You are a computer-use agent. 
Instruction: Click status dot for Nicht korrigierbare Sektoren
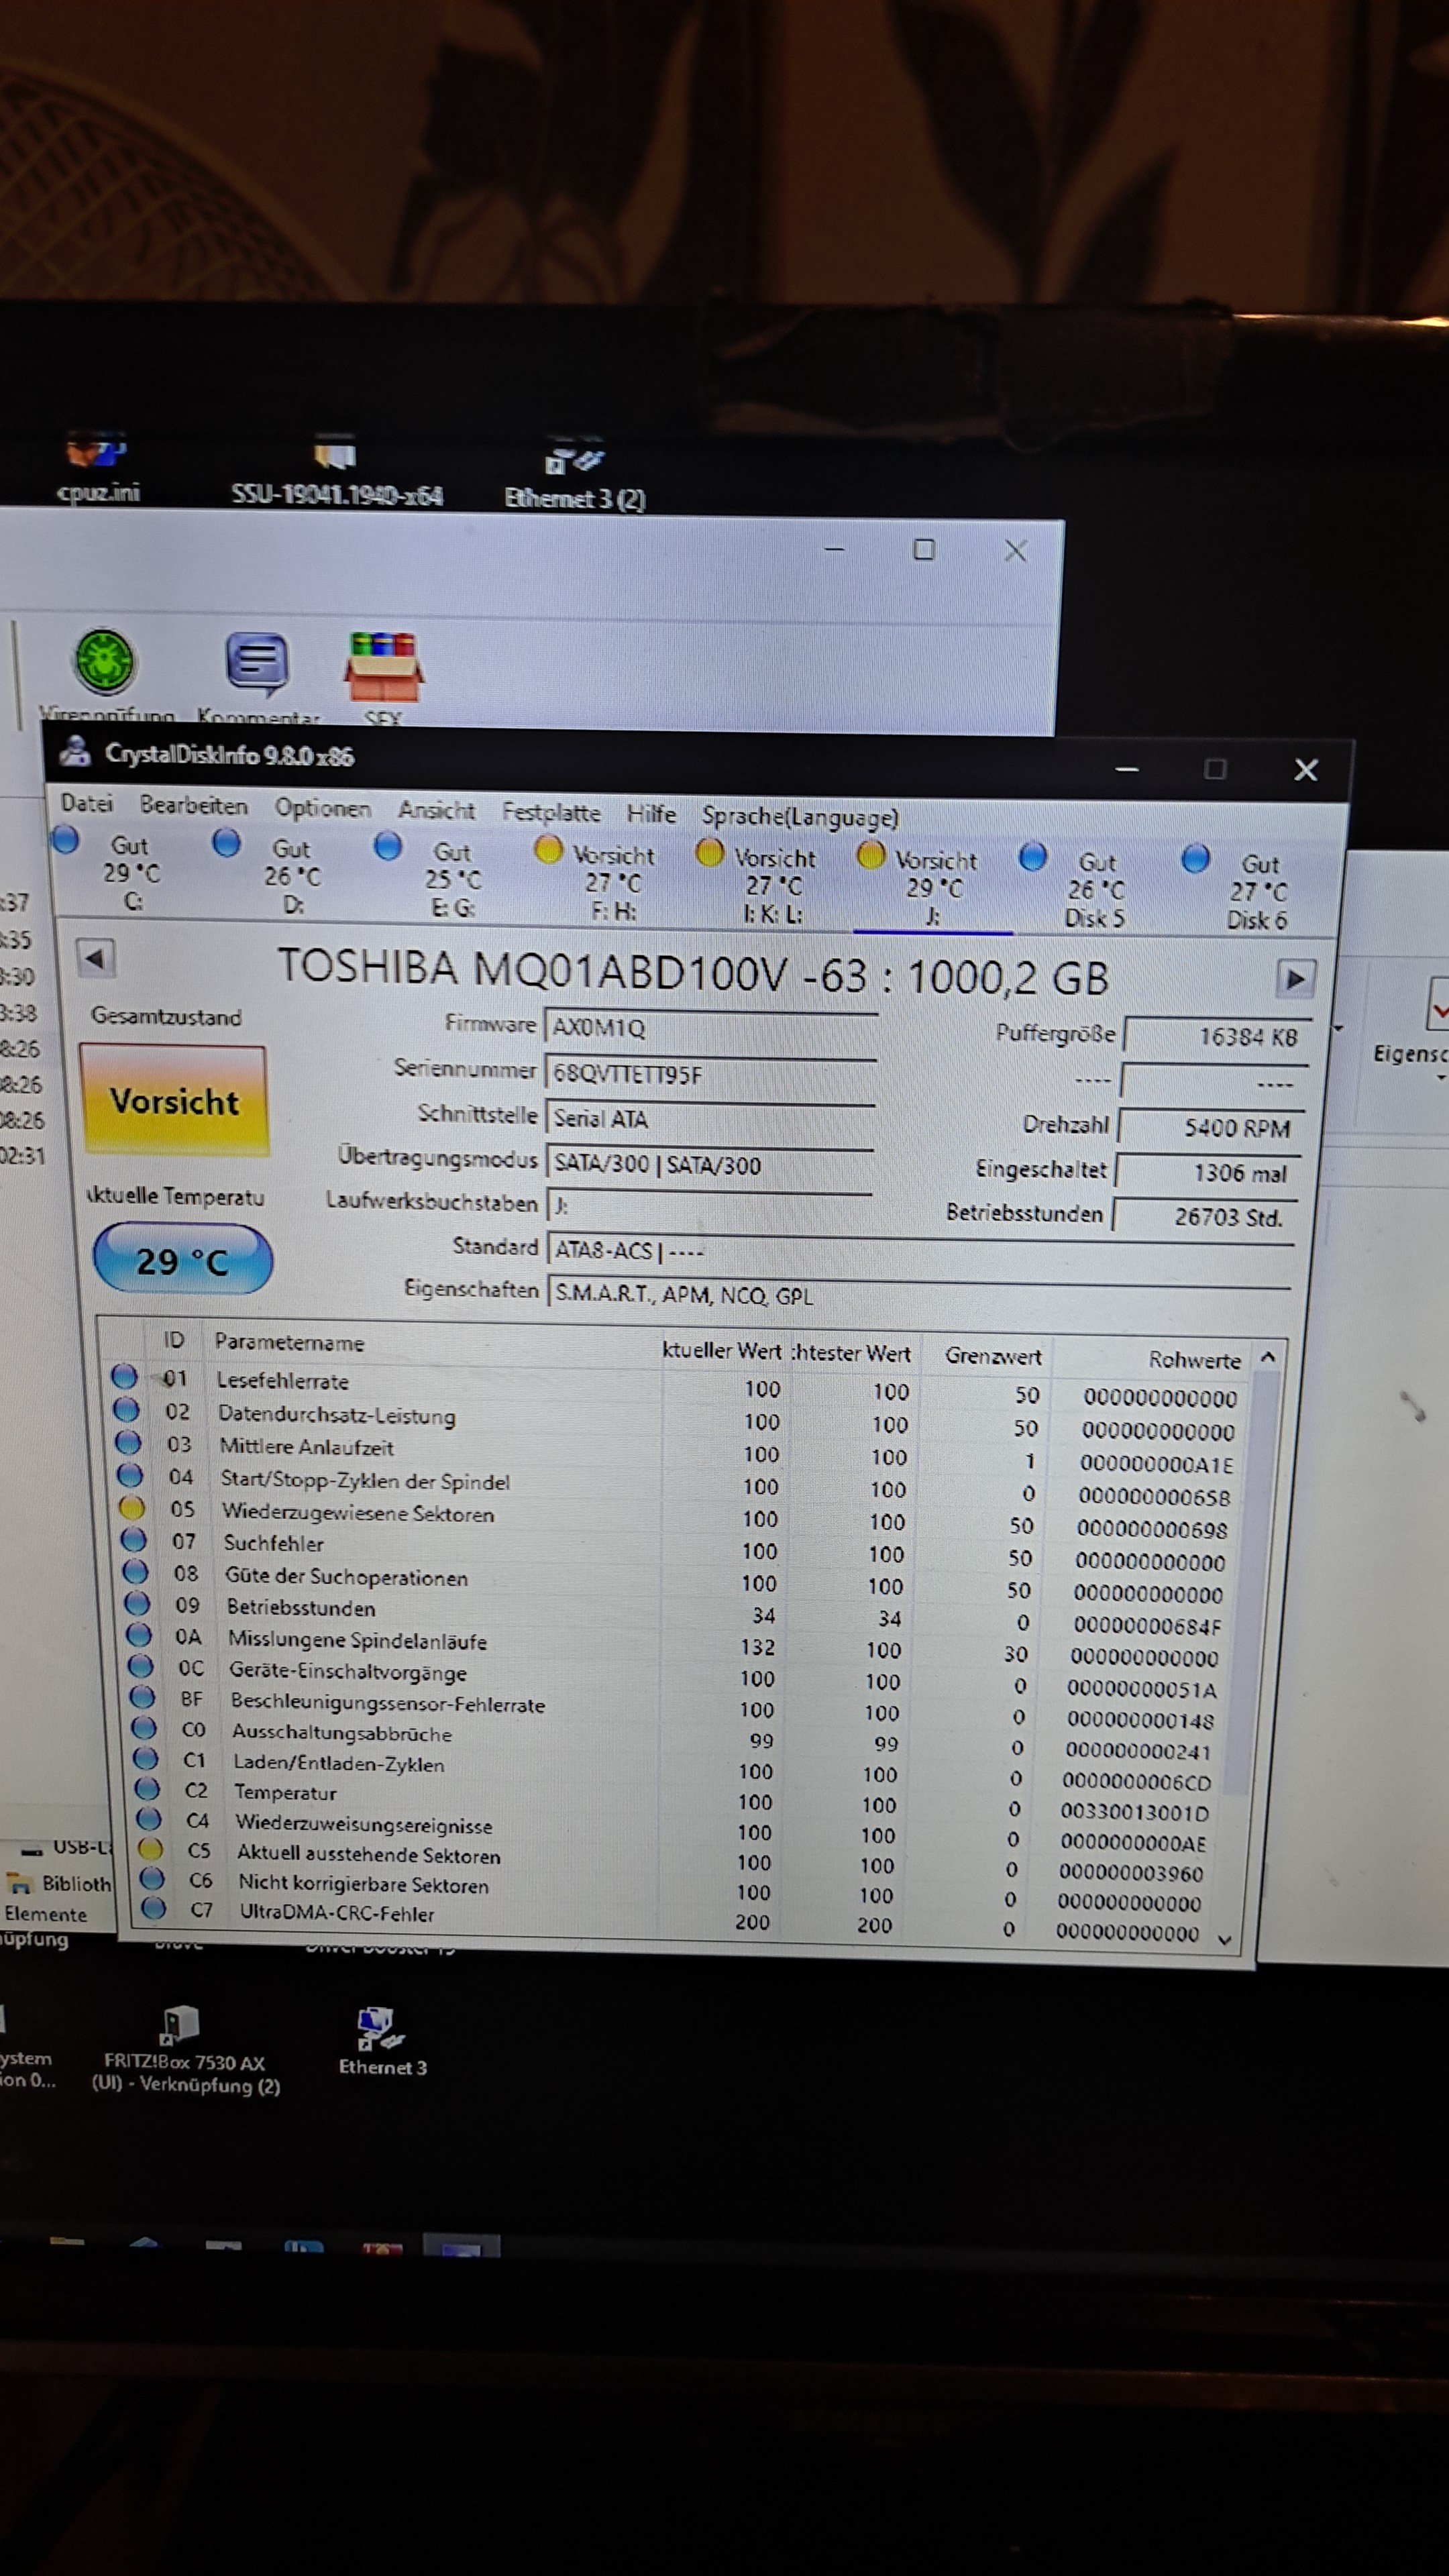152,1879
